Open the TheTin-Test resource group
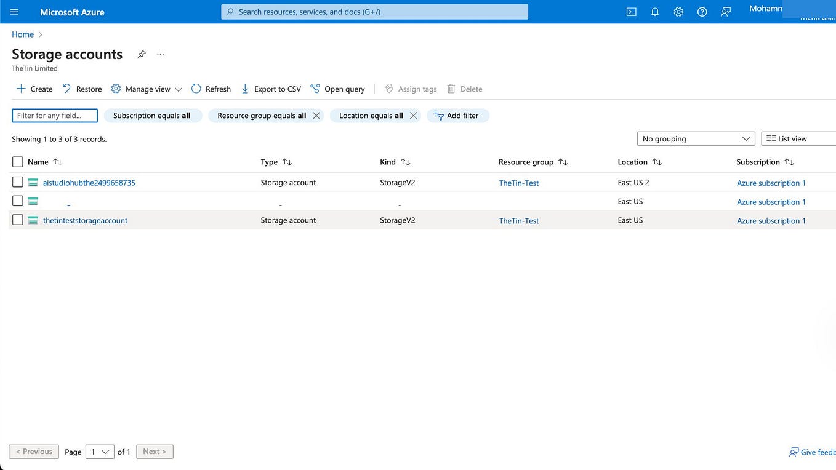Image resolution: width=836 pixels, height=470 pixels. pyautogui.click(x=518, y=183)
